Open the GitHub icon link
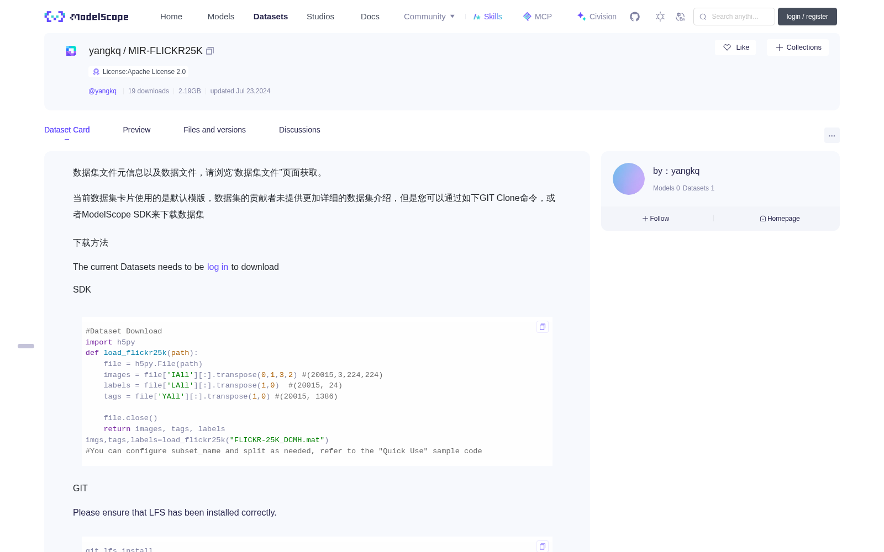This screenshot has width=884, height=552. 635,17
